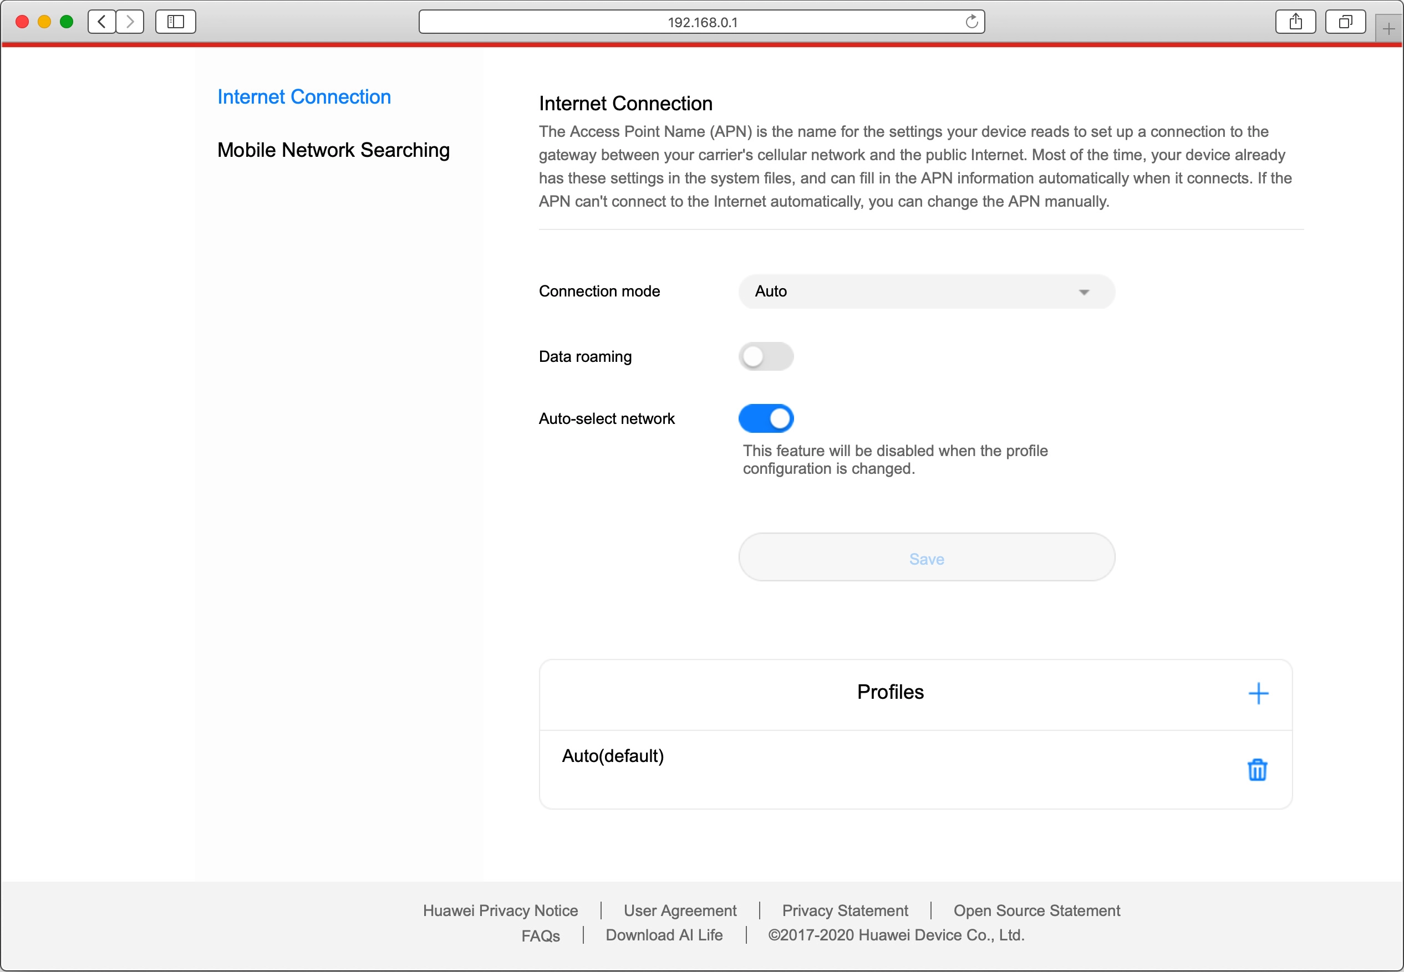
Task: Open Mobile Network Searching section
Action: click(333, 150)
